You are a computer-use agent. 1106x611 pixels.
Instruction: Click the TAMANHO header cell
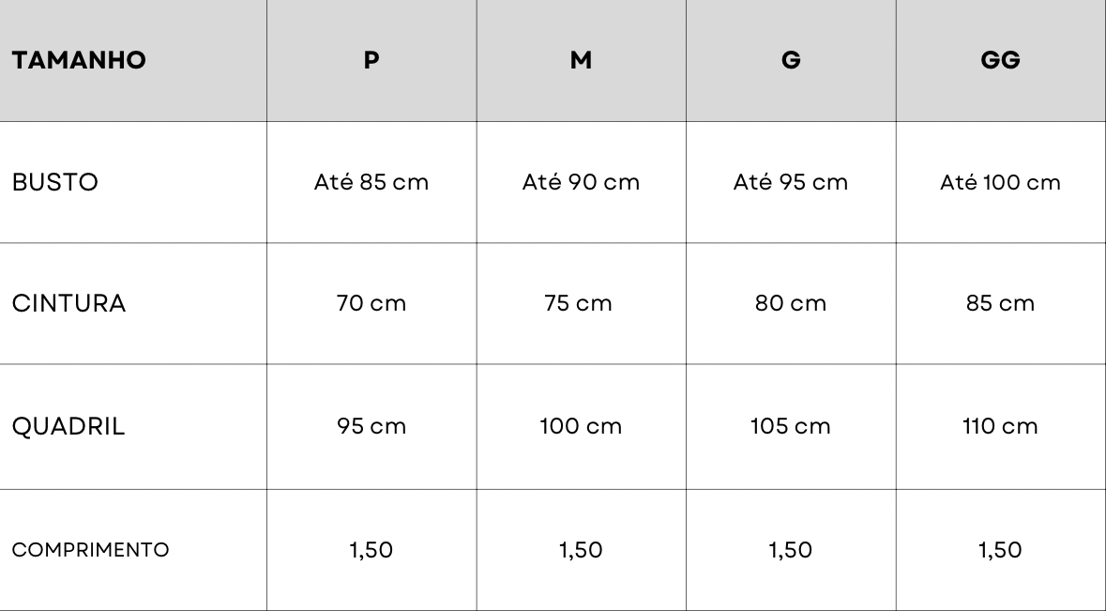pos(79,61)
